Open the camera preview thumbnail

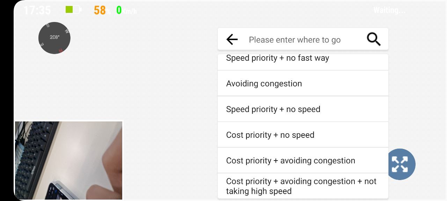(x=68, y=160)
